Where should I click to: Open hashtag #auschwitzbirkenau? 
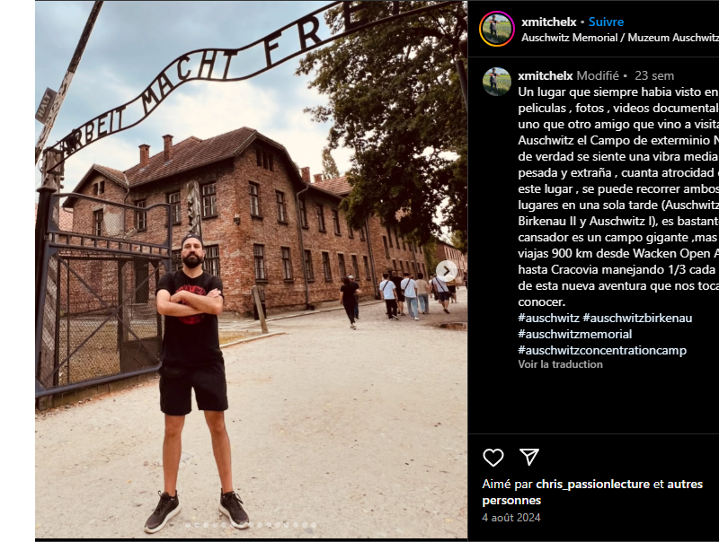[x=637, y=318]
